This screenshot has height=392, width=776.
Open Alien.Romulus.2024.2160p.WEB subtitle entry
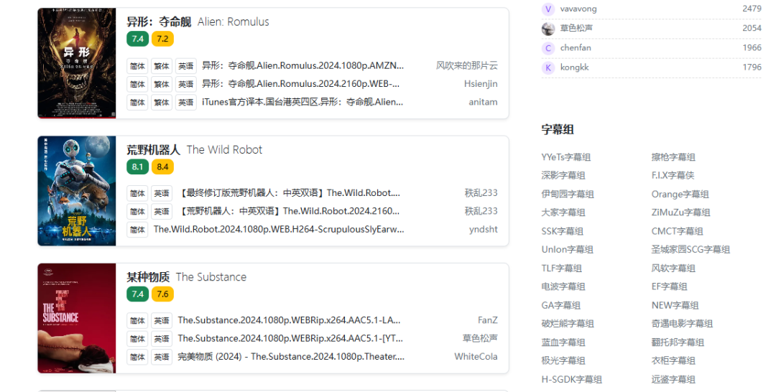coord(301,83)
